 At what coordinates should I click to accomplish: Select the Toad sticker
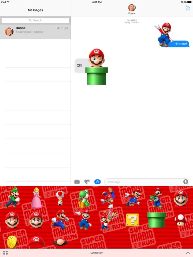click(x=60, y=198)
